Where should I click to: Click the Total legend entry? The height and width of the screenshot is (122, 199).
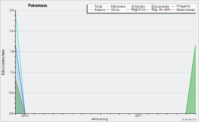click(96, 6)
